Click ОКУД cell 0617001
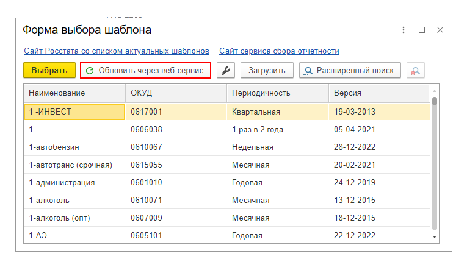Viewport: 467px width, 270px height. pyautogui.click(x=176, y=112)
